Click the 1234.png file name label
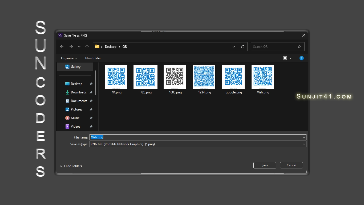 click(x=204, y=92)
